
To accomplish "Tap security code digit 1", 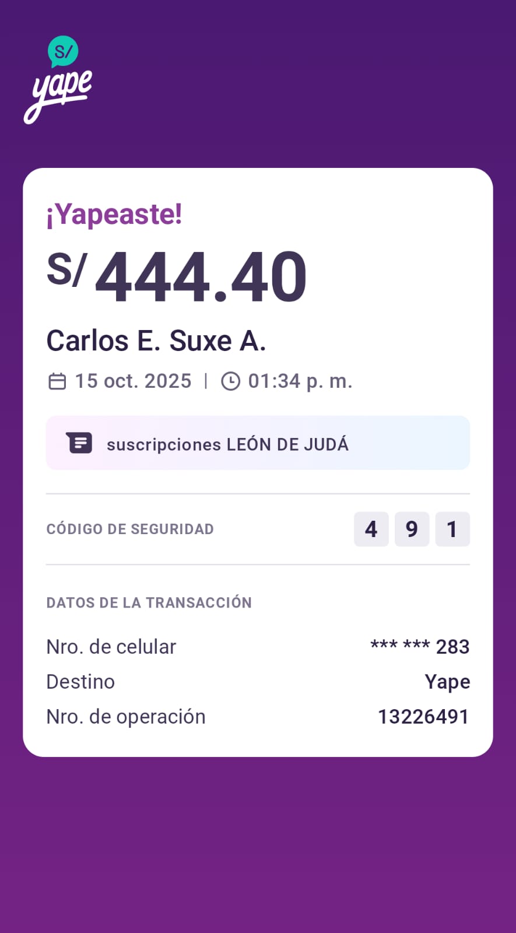I will coord(452,529).
